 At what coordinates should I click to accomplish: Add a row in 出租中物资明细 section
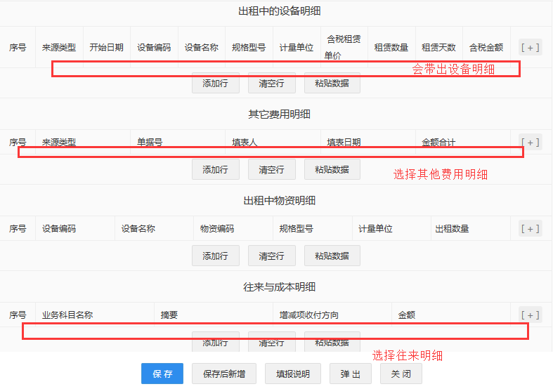click(x=216, y=256)
